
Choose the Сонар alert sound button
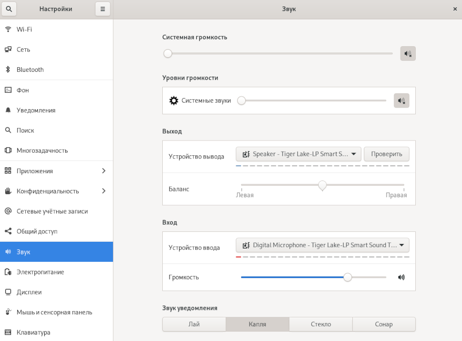click(384, 324)
